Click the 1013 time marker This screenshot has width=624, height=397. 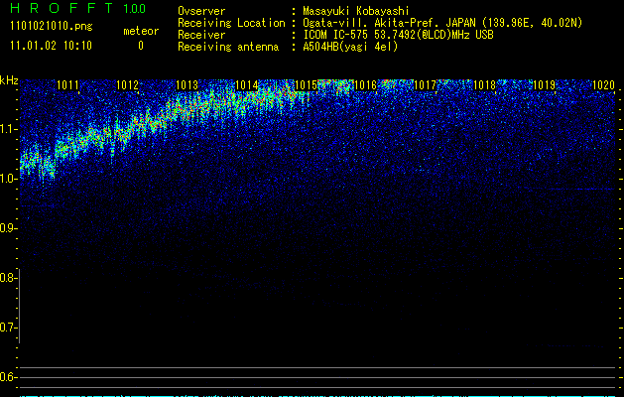pyautogui.click(x=187, y=84)
